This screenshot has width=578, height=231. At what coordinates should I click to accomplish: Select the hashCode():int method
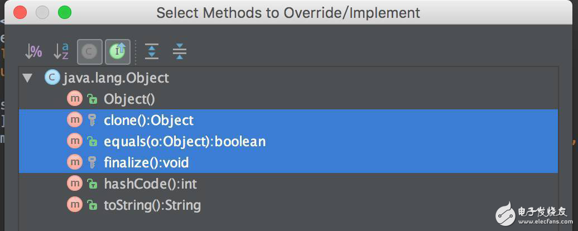pos(150,184)
